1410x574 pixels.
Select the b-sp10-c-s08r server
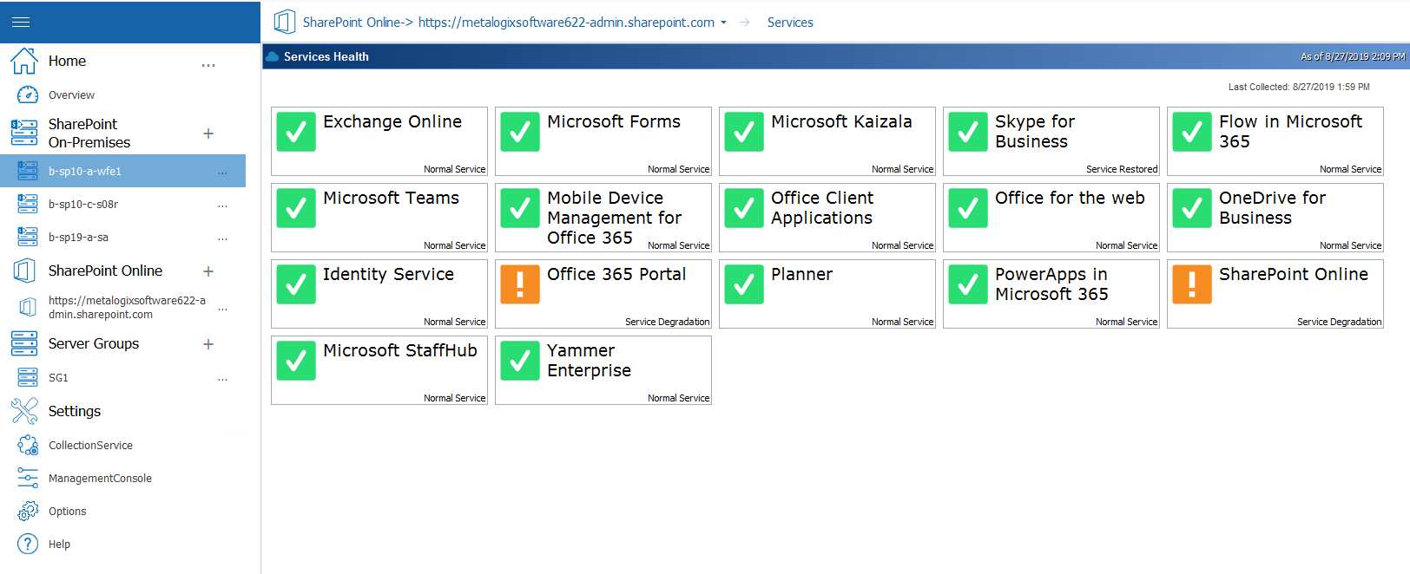83,205
